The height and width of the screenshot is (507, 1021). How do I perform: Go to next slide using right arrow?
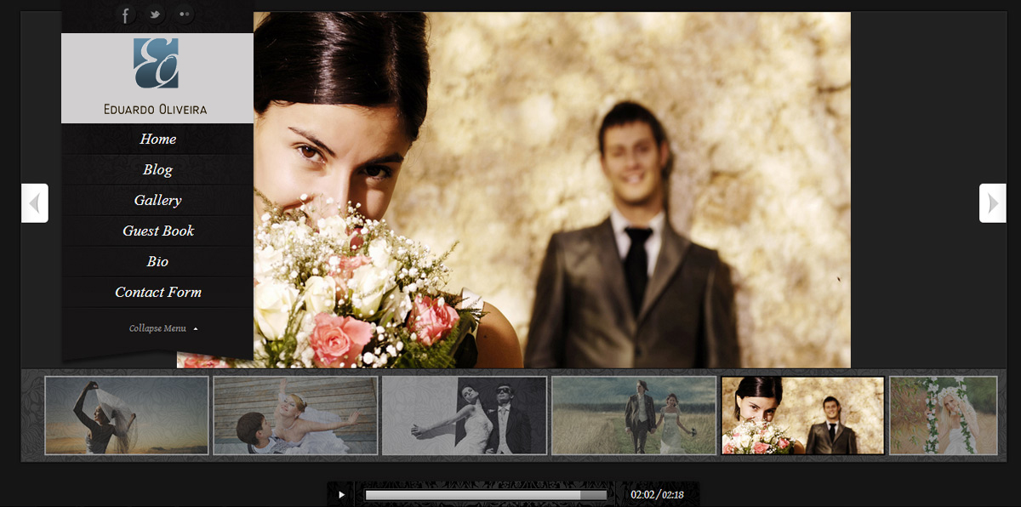tap(993, 203)
